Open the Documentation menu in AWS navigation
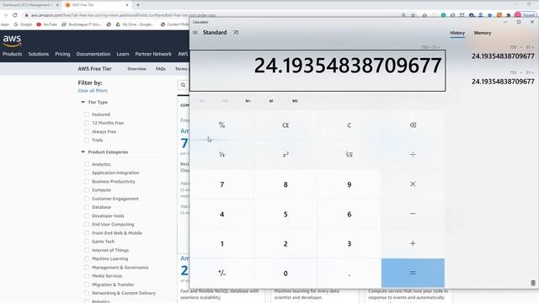The width and height of the screenshot is (539, 303). [93, 54]
